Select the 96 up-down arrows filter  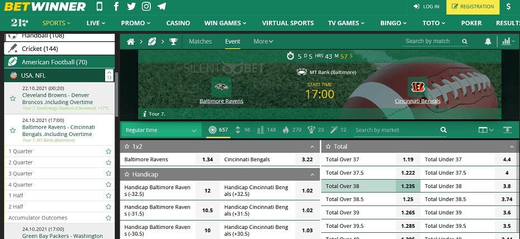click(238, 130)
